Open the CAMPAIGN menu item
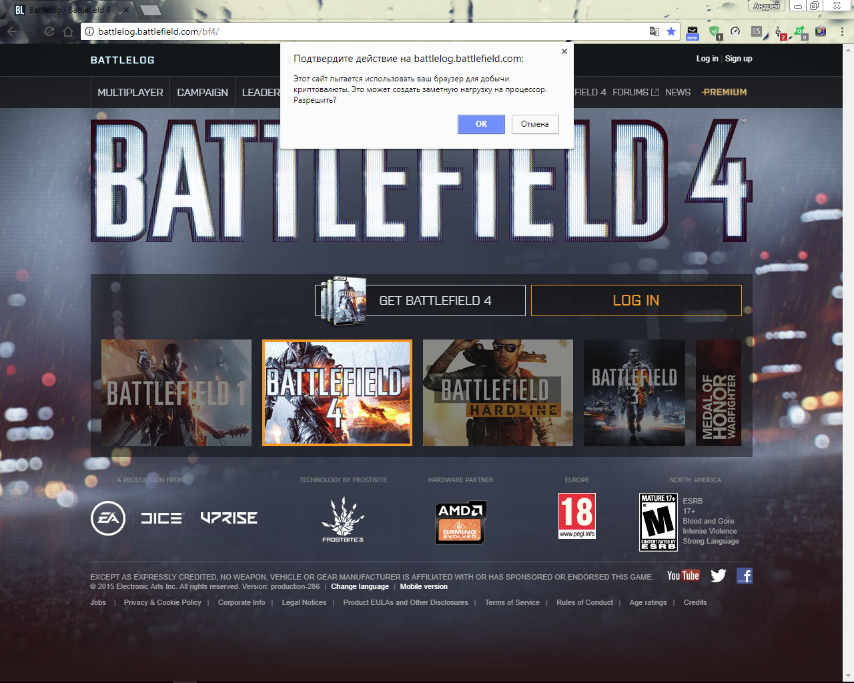The image size is (854, 683). point(202,93)
